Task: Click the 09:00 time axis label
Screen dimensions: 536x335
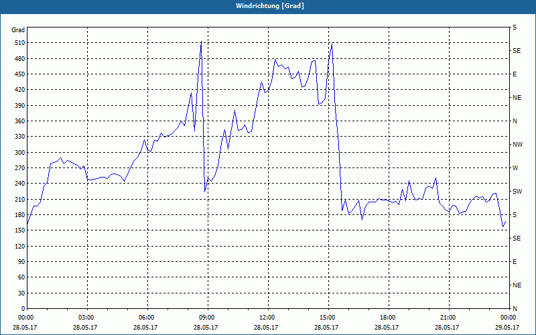Action: 207,317
